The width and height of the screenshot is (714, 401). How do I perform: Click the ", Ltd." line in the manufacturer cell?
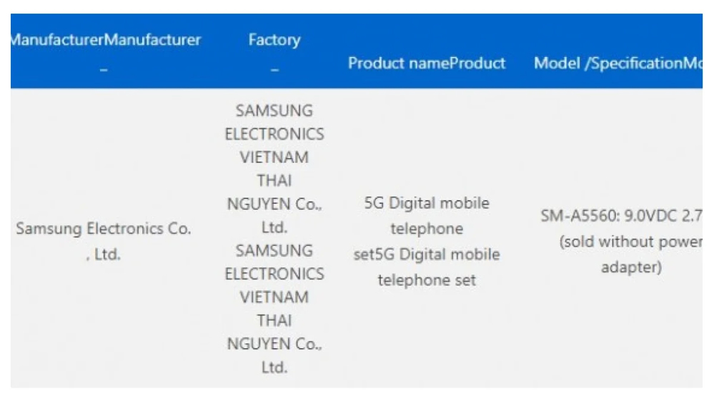click(x=104, y=255)
